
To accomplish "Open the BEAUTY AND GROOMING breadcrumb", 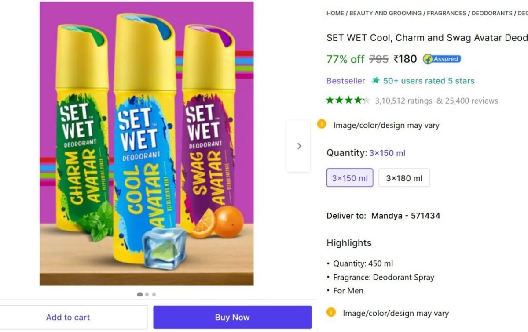I will coord(385,13).
